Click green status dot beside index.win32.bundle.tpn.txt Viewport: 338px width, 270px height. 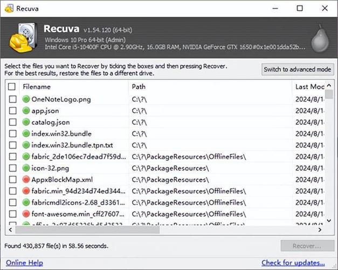26,145
